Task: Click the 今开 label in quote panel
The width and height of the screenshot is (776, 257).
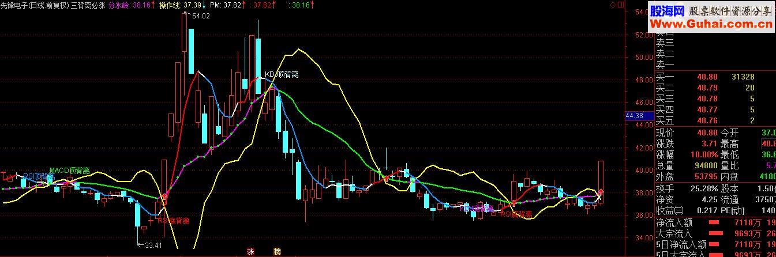Action: point(730,133)
